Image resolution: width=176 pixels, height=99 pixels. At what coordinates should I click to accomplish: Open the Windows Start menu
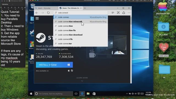(31, 94)
